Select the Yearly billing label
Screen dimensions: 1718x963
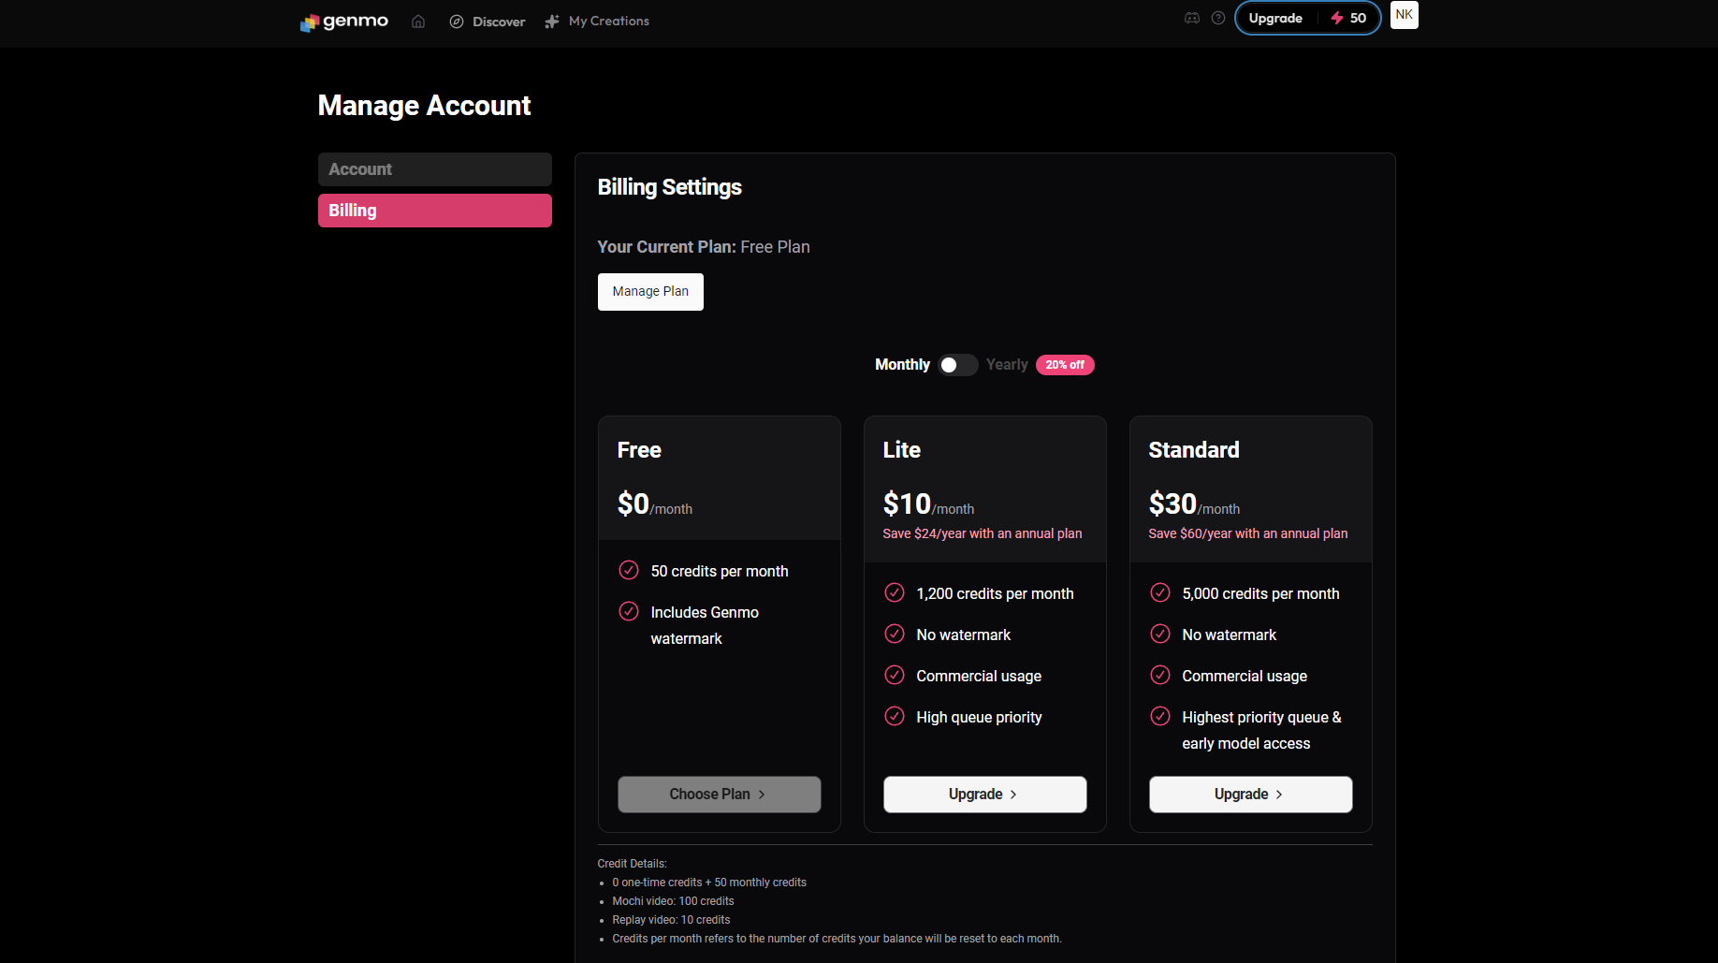(1007, 365)
